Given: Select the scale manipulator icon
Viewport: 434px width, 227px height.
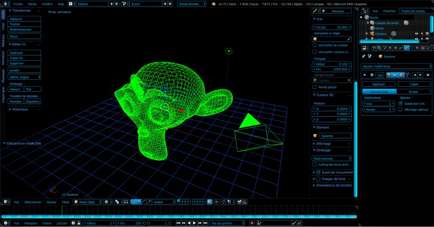Looking at the screenshot, I should click(149, 202).
